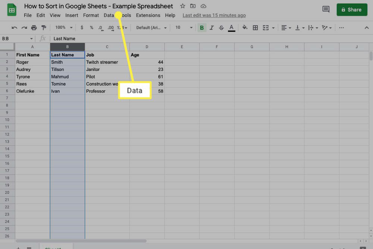Click the cell containing Mahmud

67,77
